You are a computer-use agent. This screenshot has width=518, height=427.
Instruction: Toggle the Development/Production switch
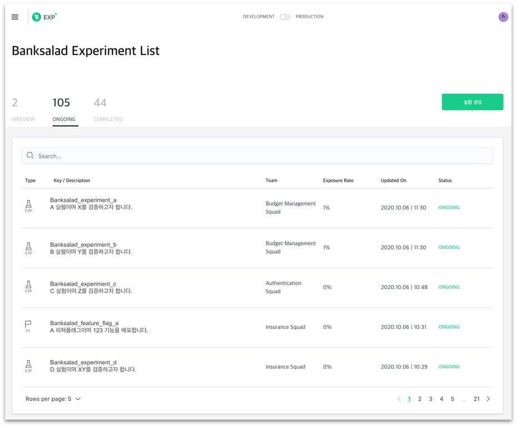(x=285, y=17)
